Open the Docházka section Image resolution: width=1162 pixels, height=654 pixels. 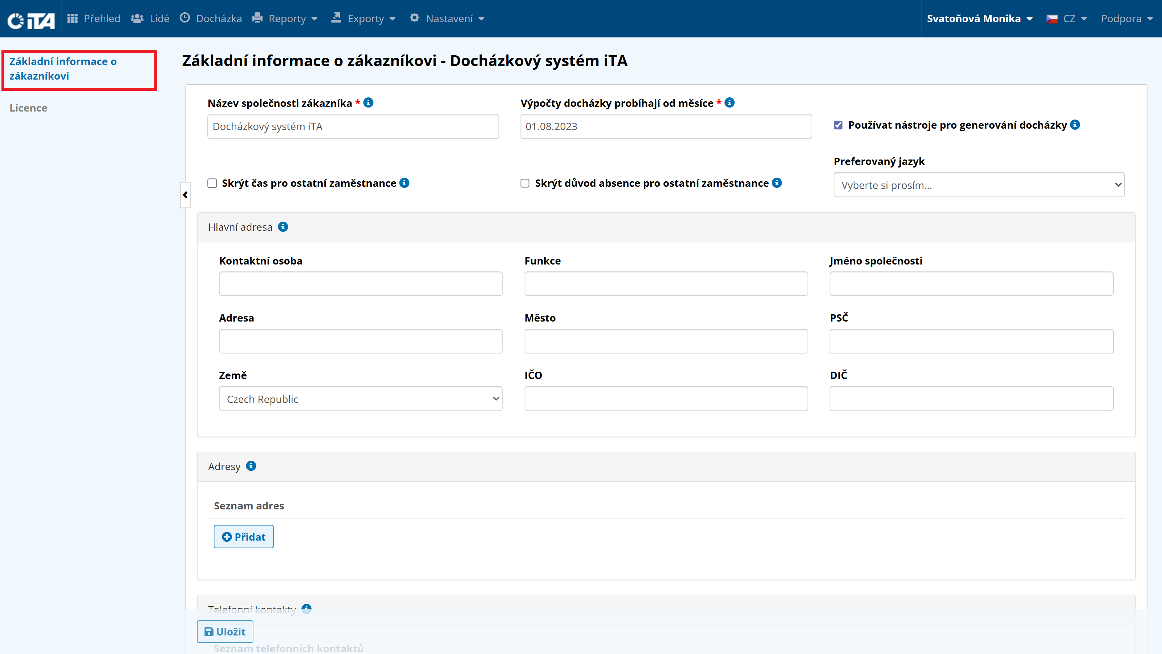point(211,19)
